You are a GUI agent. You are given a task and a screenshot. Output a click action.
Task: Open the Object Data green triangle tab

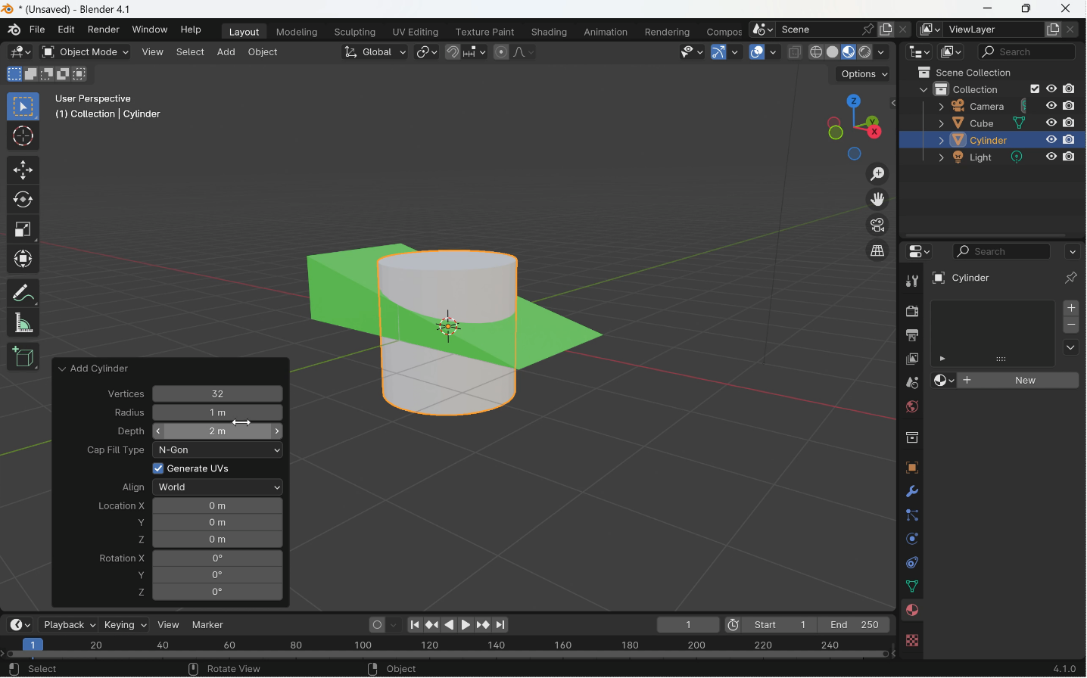click(912, 586)
